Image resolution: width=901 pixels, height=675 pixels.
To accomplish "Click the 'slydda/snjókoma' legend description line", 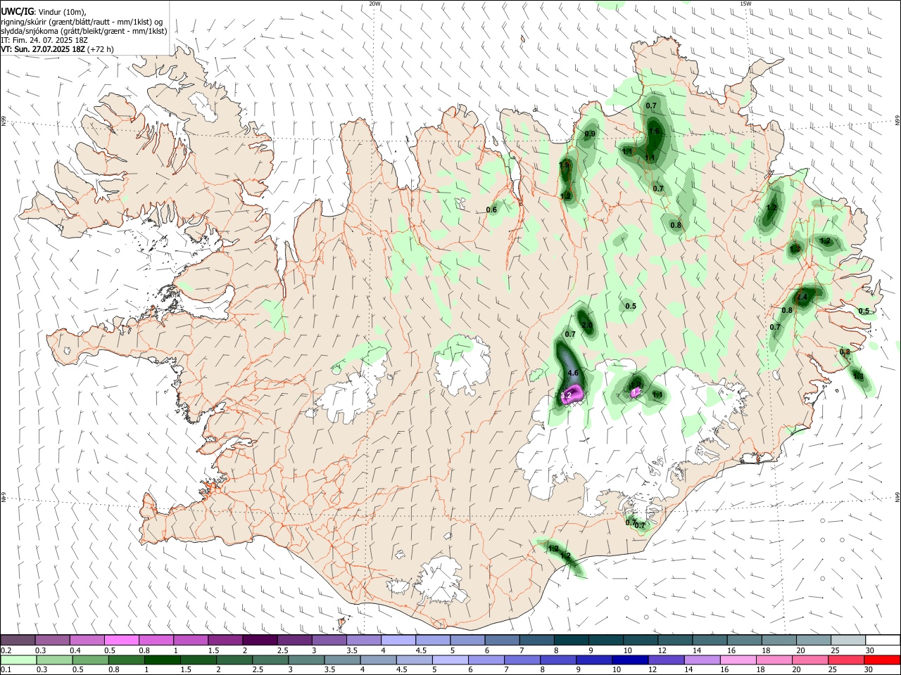I will [x=84, y=31].
